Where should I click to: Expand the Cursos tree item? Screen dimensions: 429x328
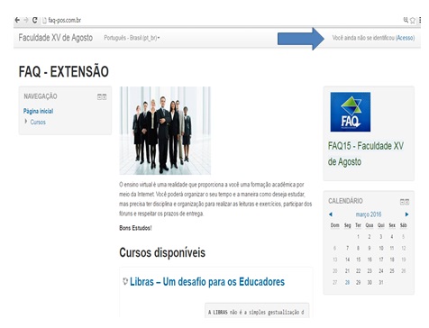click(x=26, y=122)
